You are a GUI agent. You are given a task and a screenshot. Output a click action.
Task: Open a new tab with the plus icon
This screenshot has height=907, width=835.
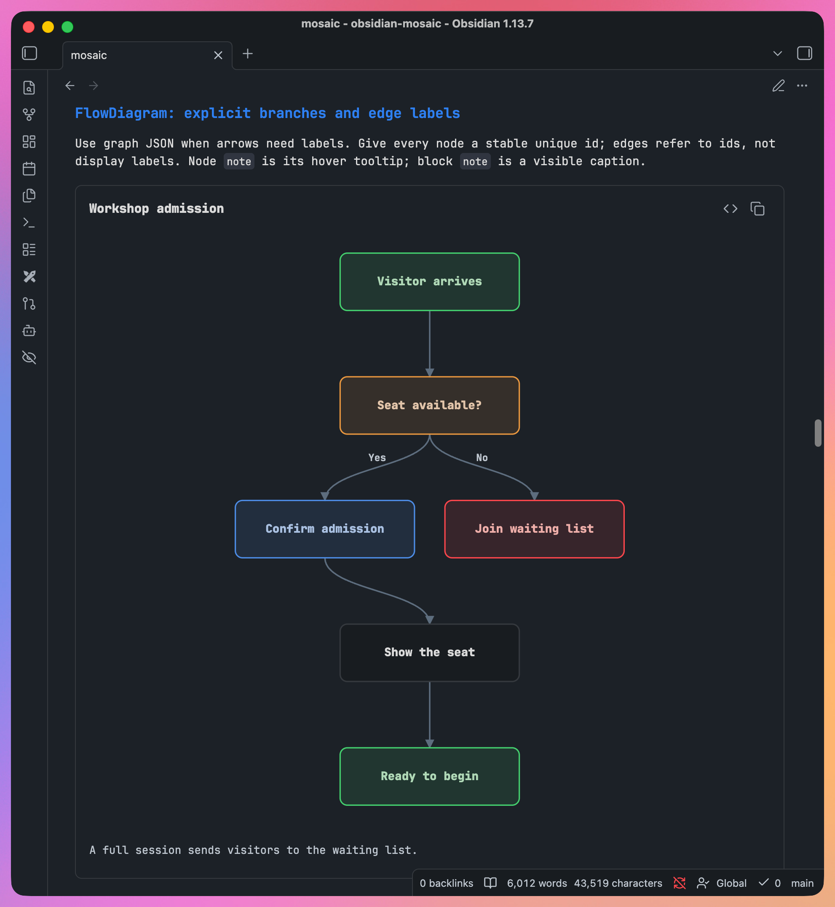click(248, 54)
